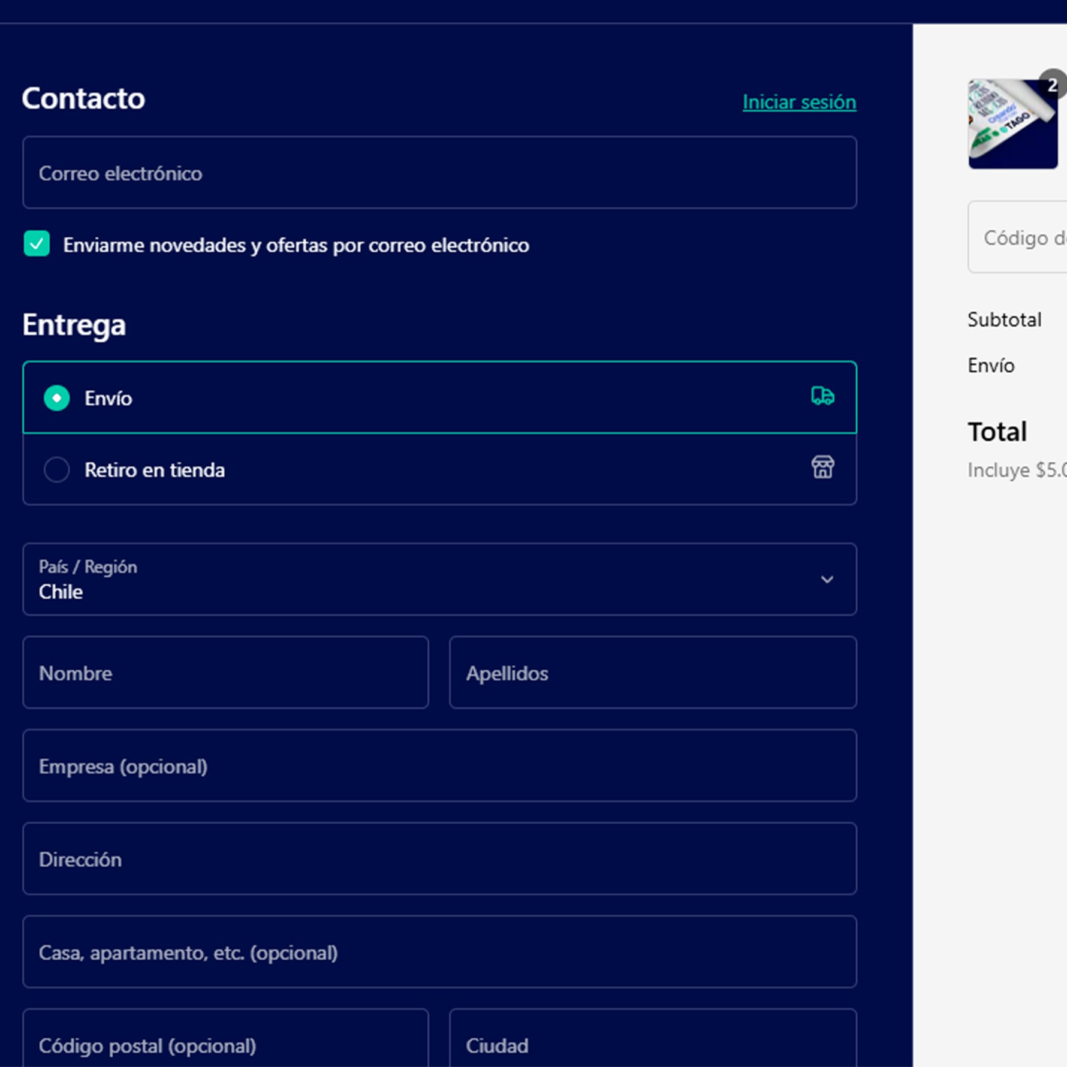Viewport: 1067px width, 1067px height.
Task: Uncheck the email news and offers checkbox
Action: [37, 244]
